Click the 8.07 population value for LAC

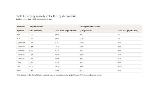pos(31,66)
